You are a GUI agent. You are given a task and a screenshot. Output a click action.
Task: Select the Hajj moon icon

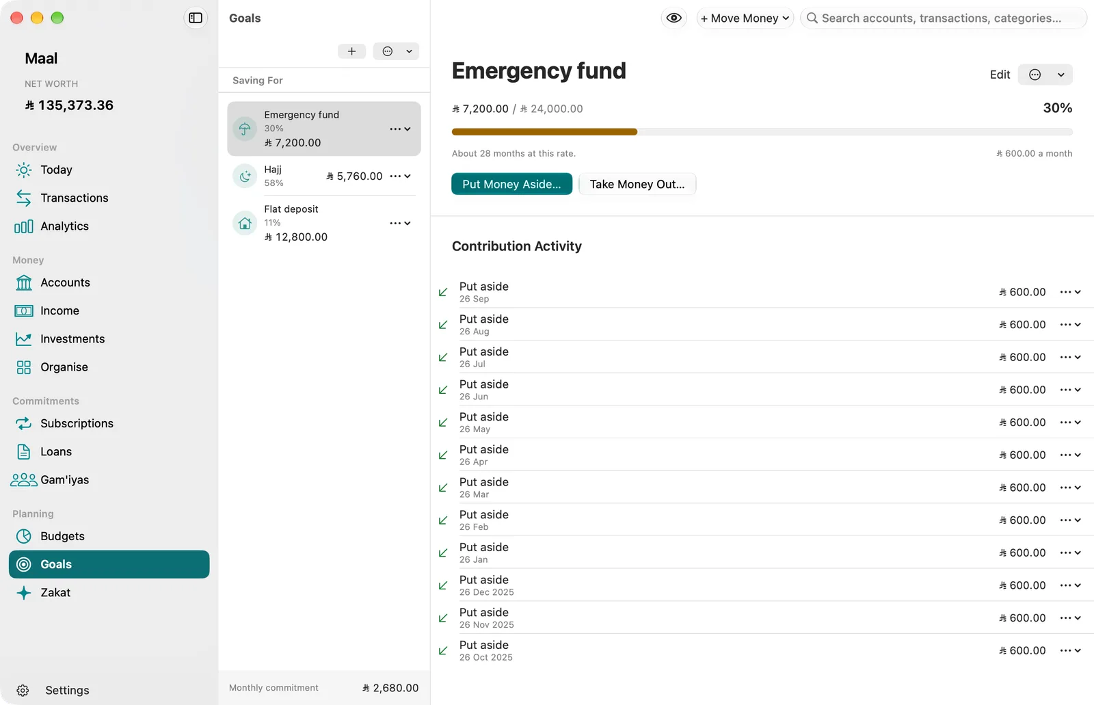tap(245, 176)
